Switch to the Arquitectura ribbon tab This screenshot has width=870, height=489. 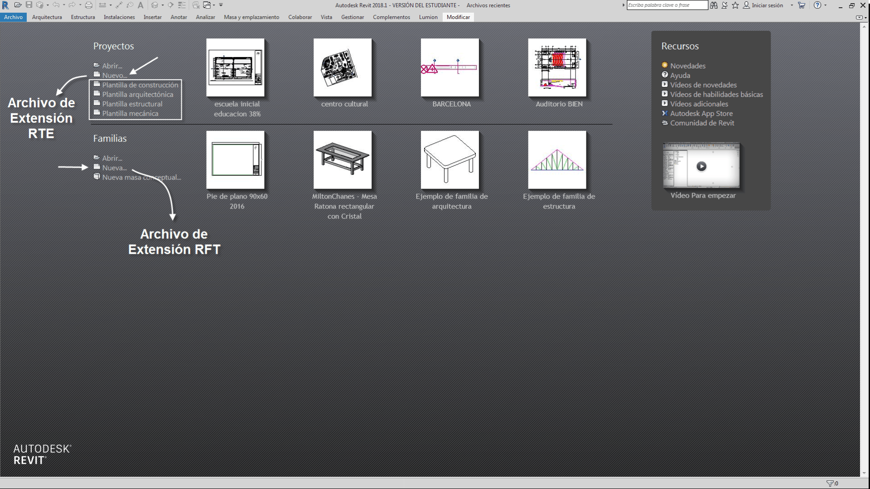pos(47,17)
